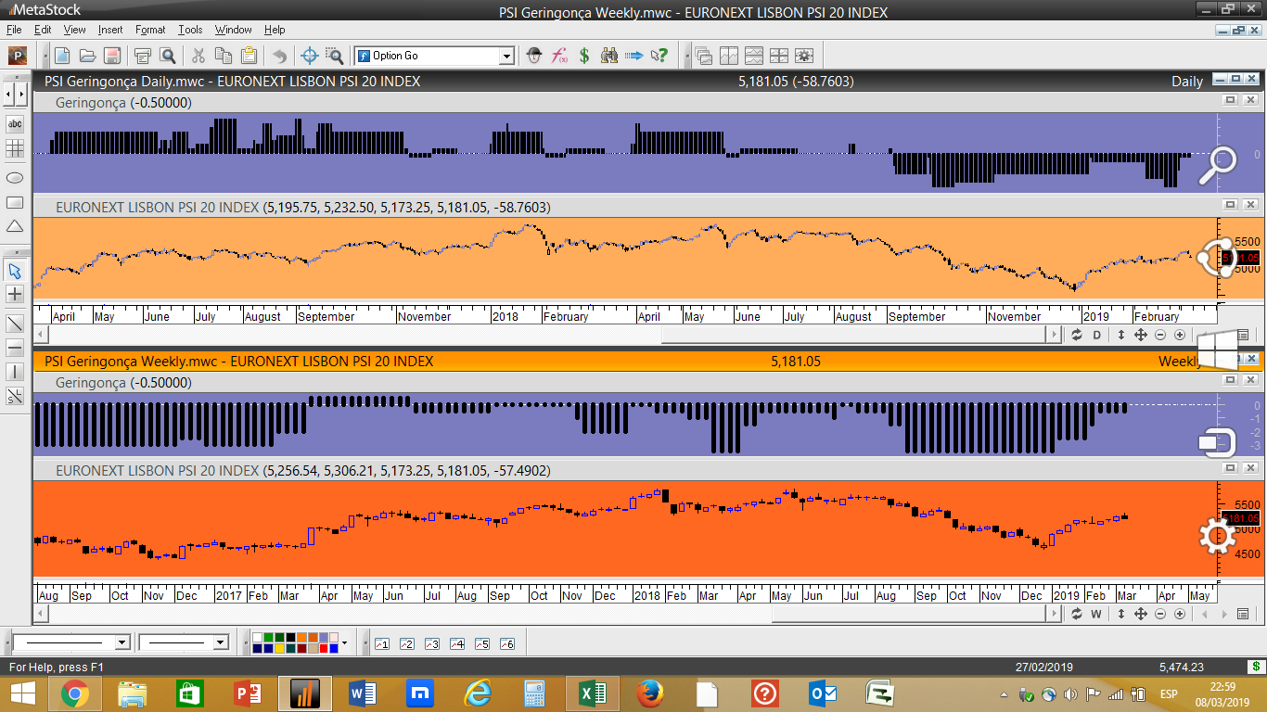Click the System Tester dollar icon

[584, 56]
